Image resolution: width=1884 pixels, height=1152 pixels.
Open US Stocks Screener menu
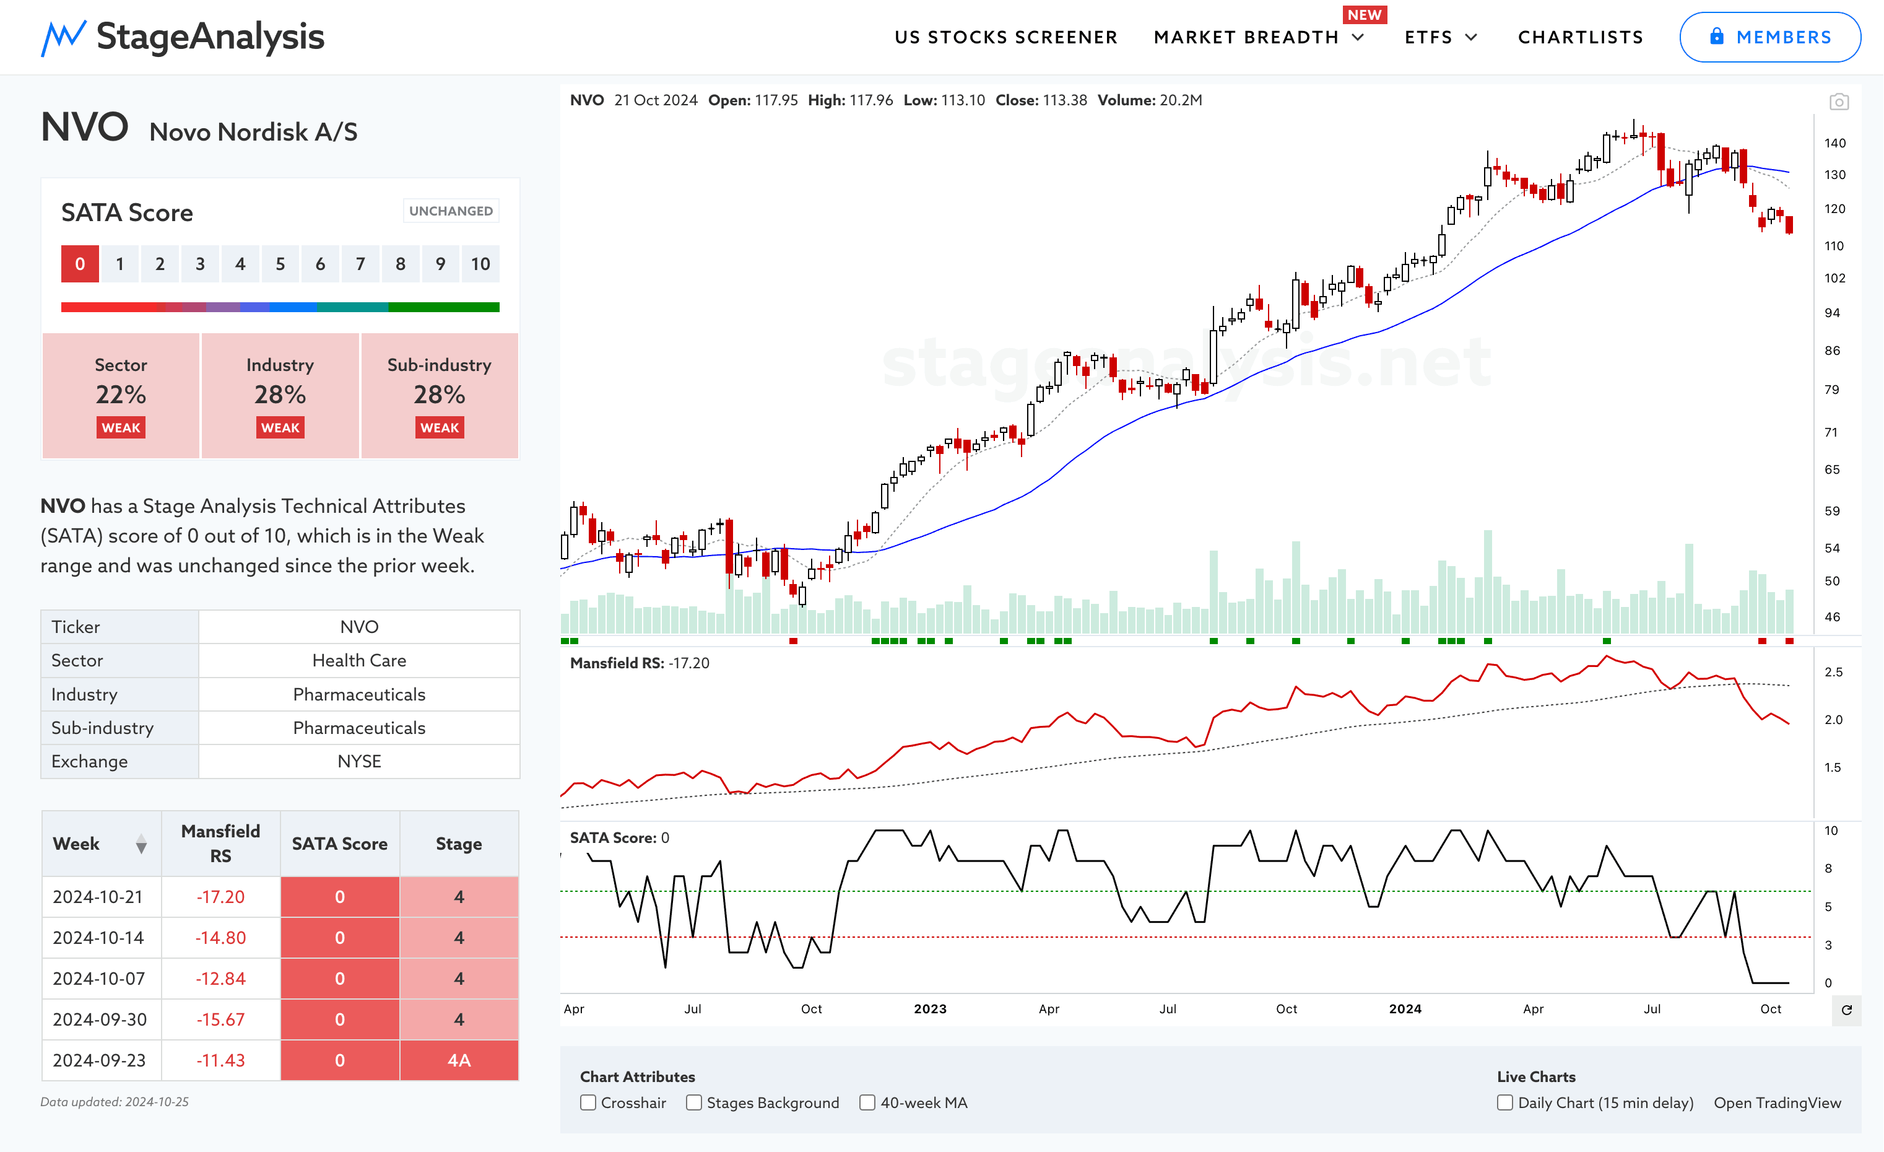pos(1006,37)
